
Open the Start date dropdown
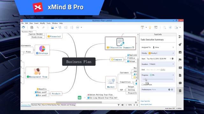(170, 59)
